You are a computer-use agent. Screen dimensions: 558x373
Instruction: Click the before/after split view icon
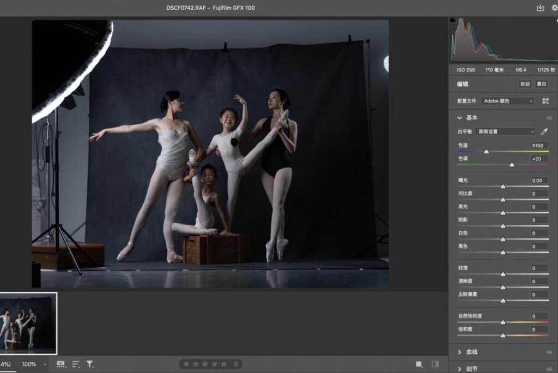coord(435,364)
